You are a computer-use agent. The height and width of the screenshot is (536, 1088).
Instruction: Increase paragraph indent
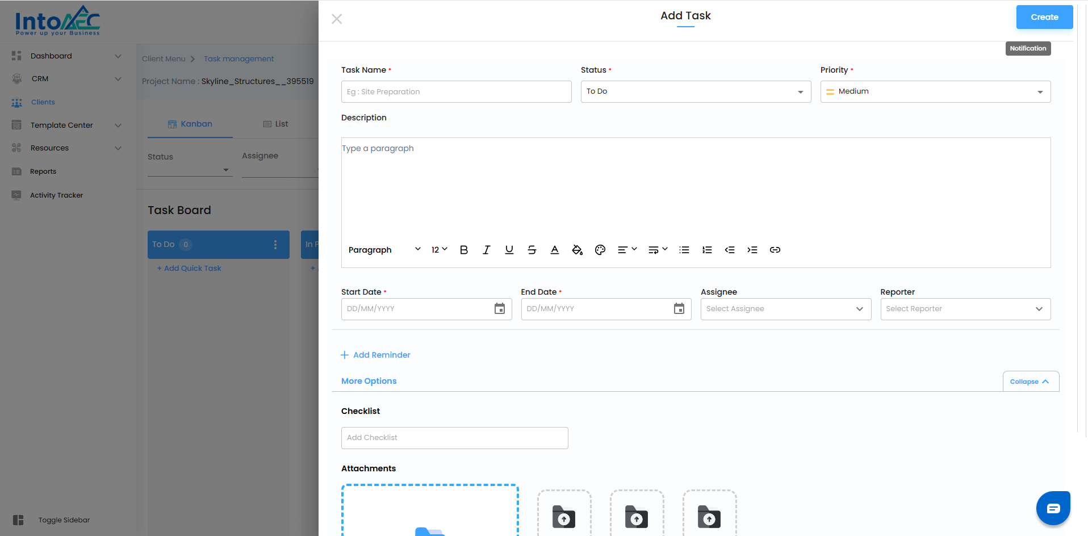pyautogui.click(x=752, y=250)
